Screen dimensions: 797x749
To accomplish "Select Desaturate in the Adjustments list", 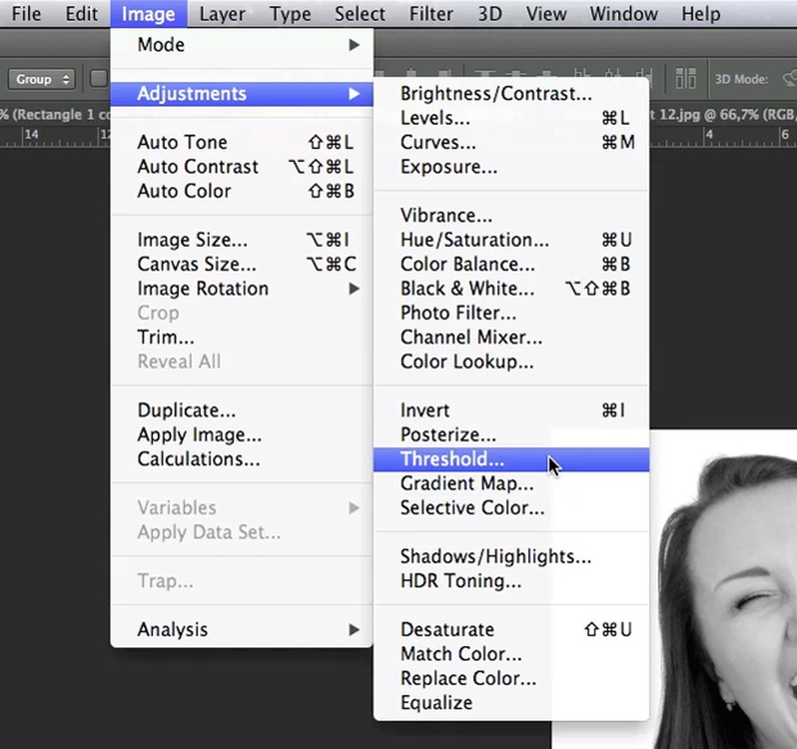I will (446, 630).
